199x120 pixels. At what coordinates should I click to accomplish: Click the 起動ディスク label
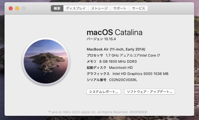96,68
